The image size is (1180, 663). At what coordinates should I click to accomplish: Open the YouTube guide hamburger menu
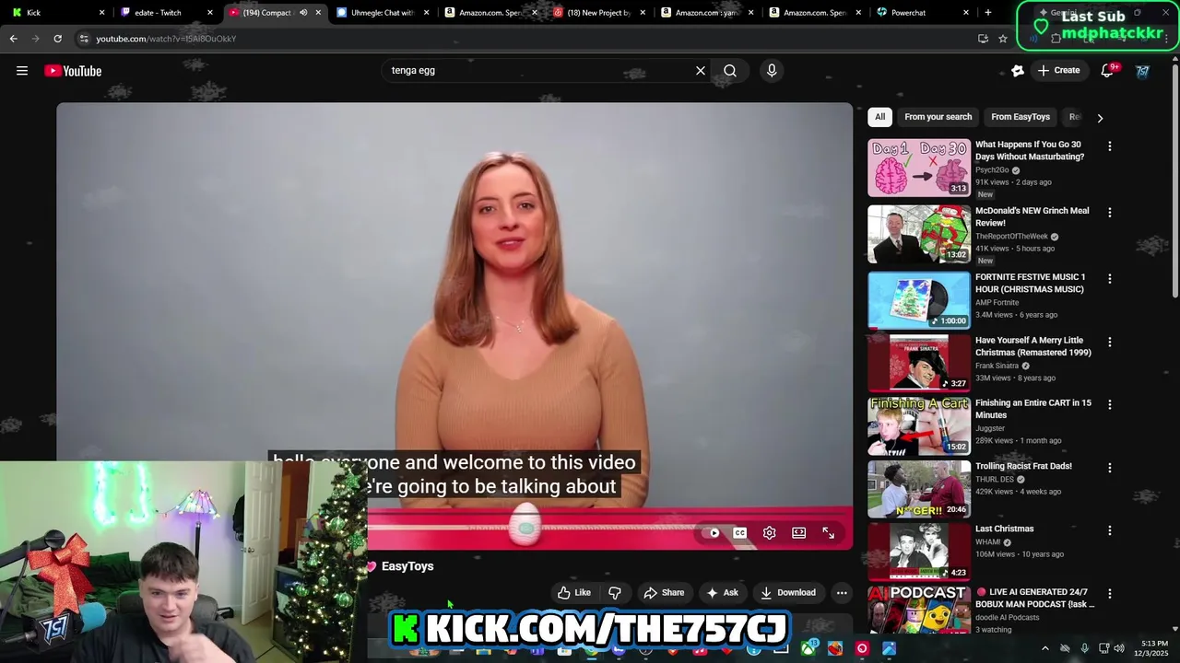click(x=22, y=71)
